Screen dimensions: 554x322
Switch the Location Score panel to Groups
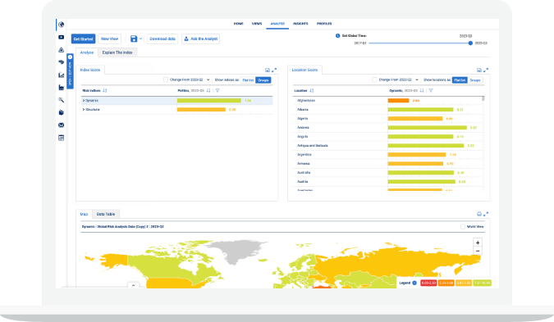[x=475, y=80]
